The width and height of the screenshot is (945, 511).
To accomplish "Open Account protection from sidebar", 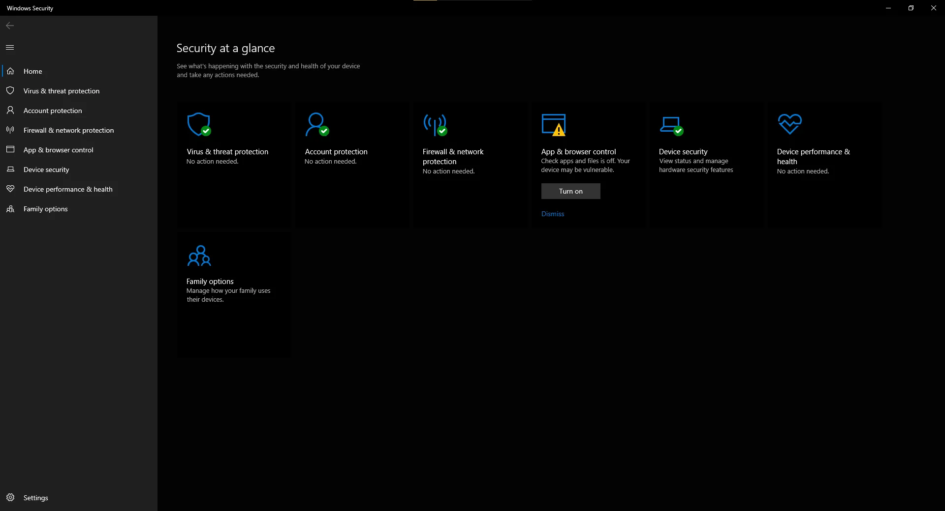I will (79, 111).
